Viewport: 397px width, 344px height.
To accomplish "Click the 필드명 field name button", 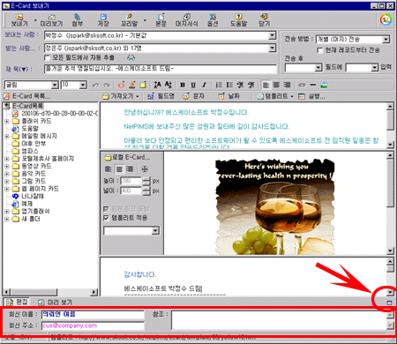I will (161, 96).
